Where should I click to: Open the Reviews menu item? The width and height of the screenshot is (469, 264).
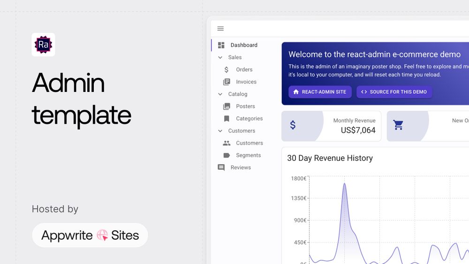pyautogui.click(x=241, y=168)
